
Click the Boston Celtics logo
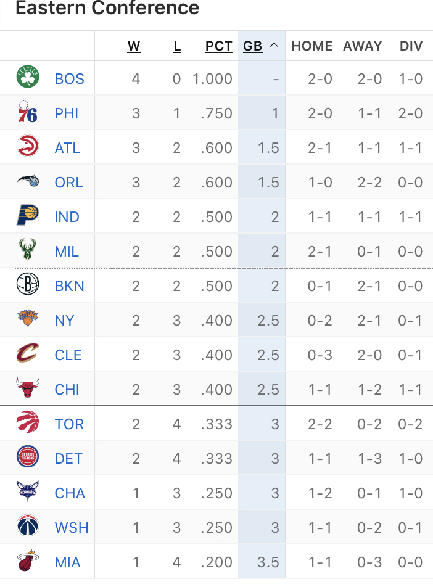pyautogui.click(x=28, y=78)
